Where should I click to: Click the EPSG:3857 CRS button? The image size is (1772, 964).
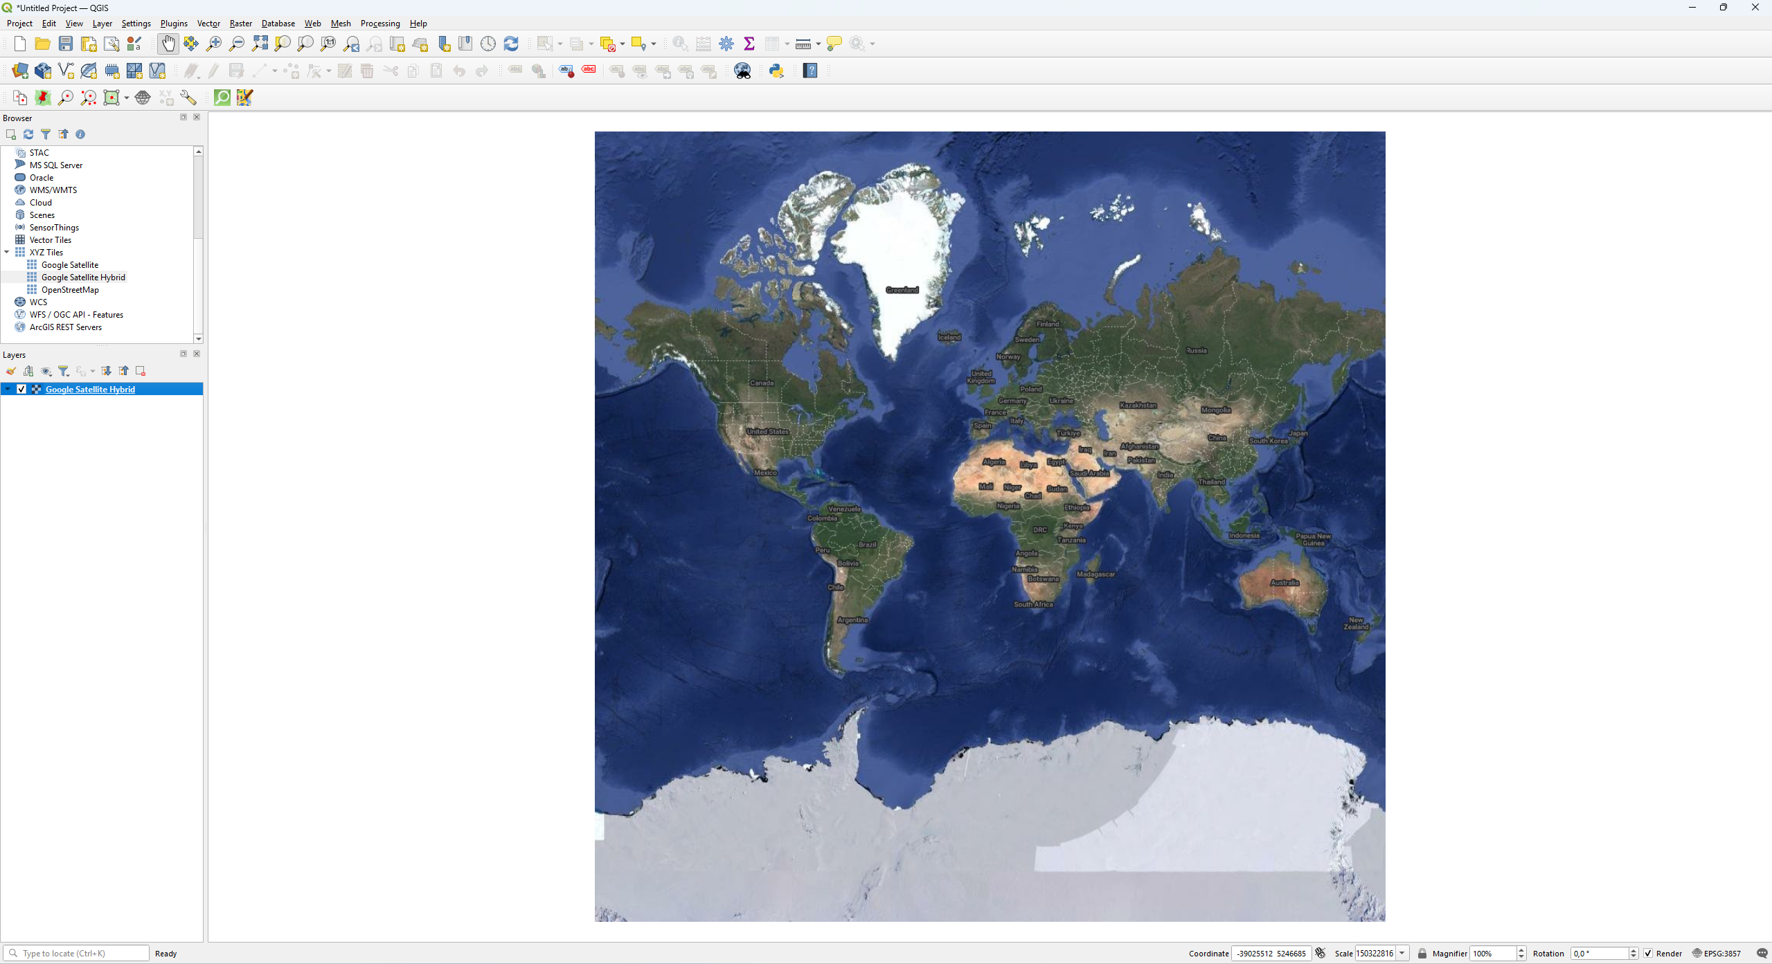tap(1717, 953)
